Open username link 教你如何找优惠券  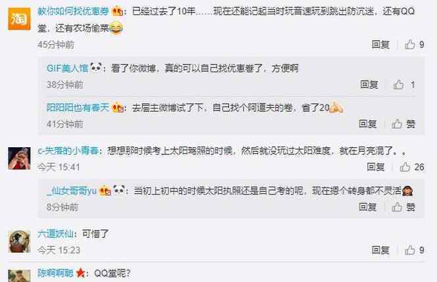click(x=73, y=11)
